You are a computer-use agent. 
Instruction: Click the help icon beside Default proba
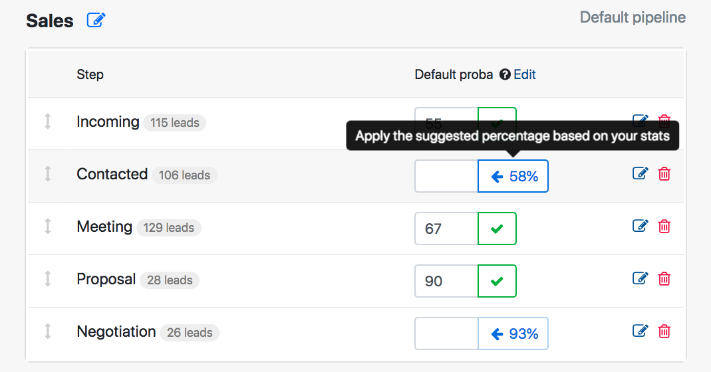(x=505, y=75)
